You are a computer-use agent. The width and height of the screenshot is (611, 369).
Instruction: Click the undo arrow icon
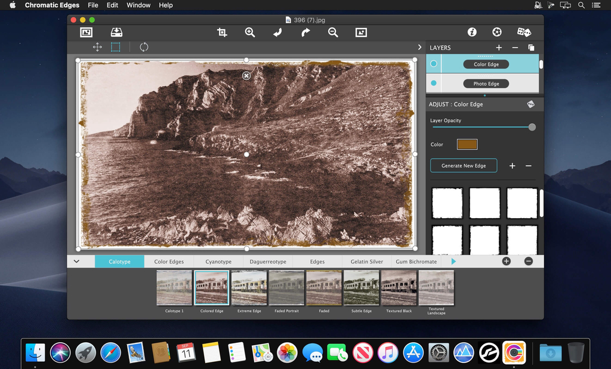tap(277, 33)
